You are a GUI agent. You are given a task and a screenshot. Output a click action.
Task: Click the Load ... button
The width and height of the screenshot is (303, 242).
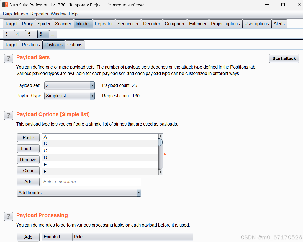coord(28,149)
